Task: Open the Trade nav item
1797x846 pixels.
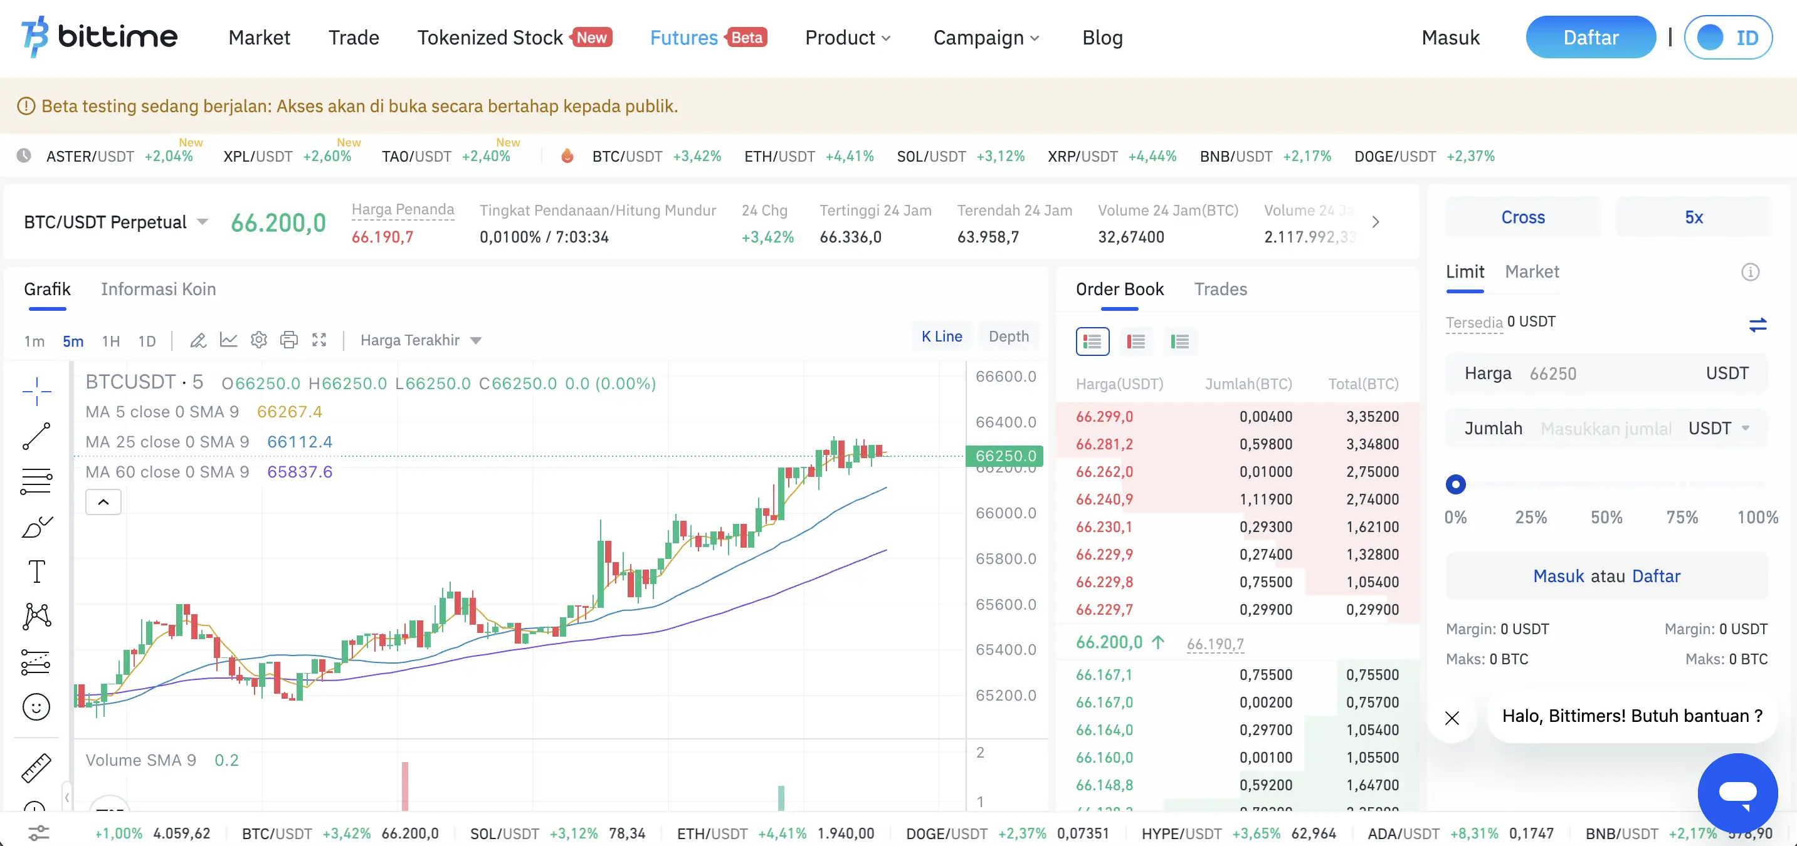Action: [x=354, y=37]
